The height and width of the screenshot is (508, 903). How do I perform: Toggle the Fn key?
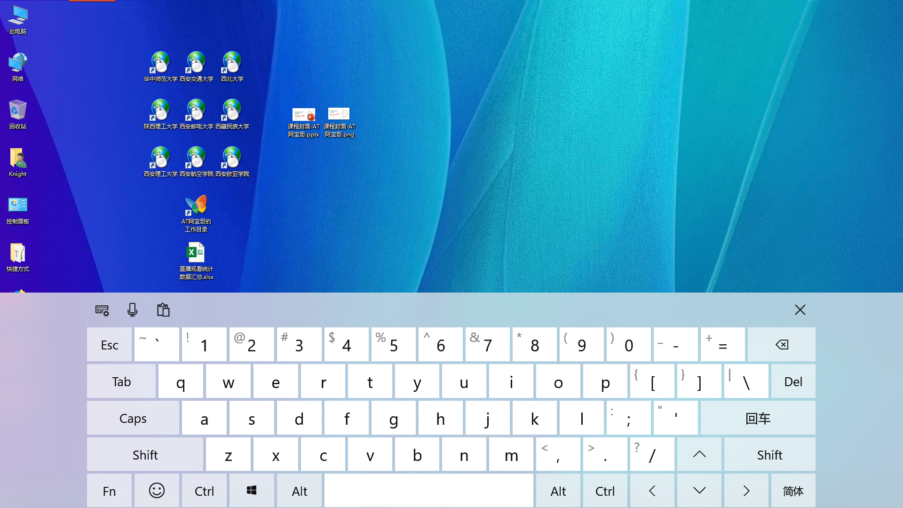point(109,491)
